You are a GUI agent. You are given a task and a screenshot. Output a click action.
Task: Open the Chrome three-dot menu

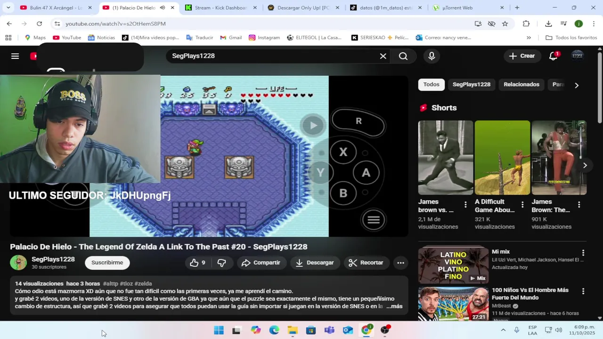593,24
